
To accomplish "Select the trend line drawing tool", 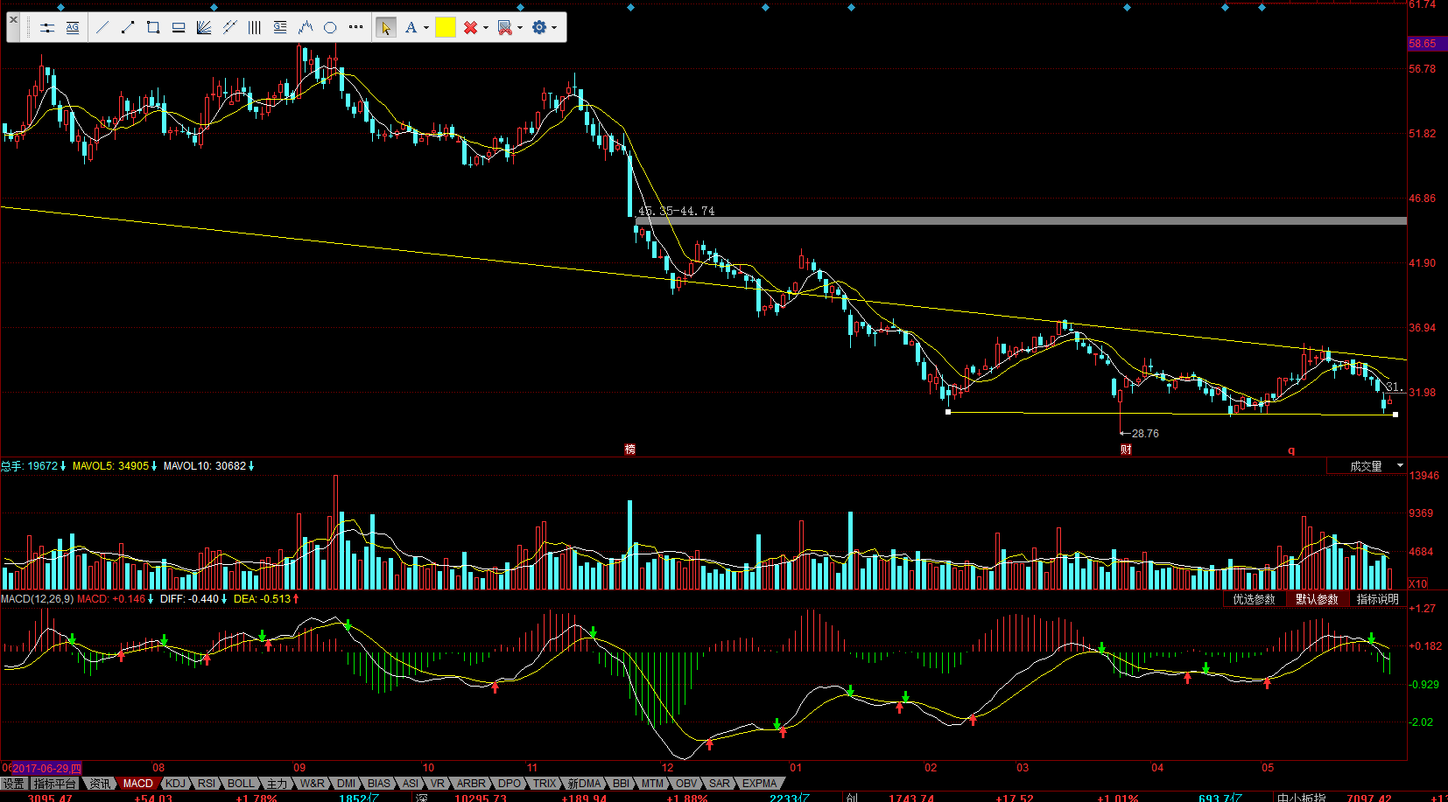I will point(102,28).
